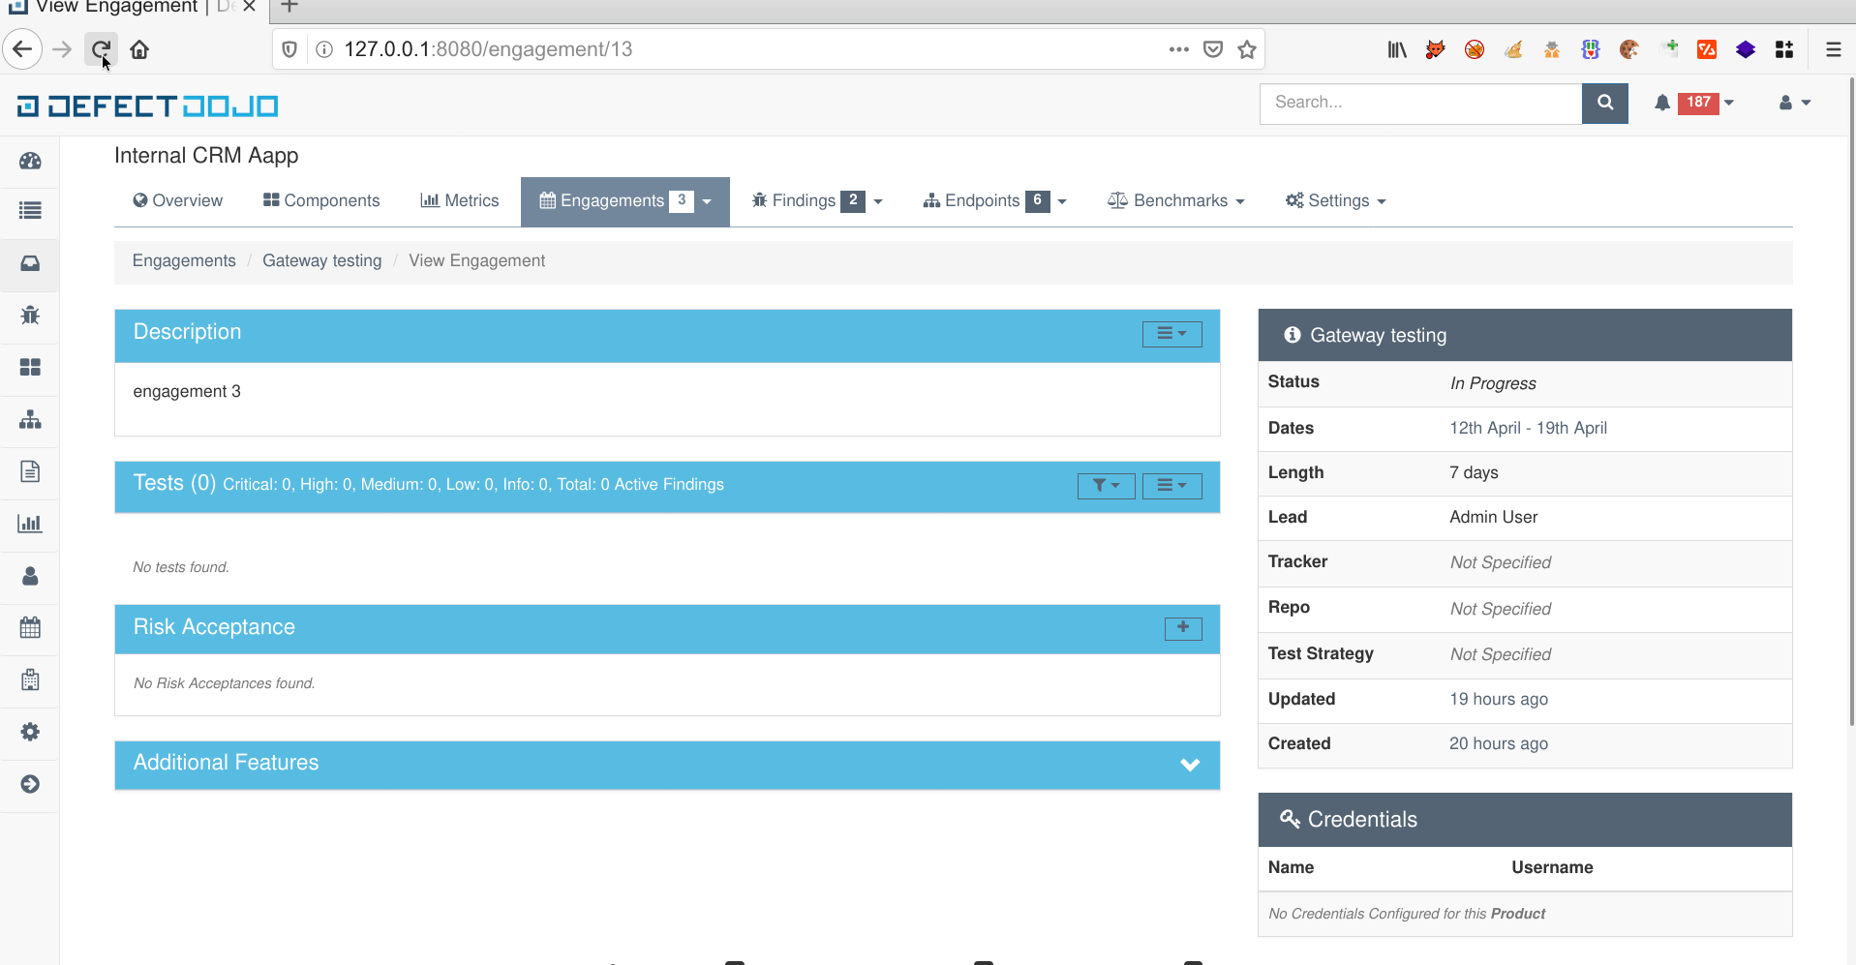Open the Description panel menu dropdown
Image resolution: width=1856 pixels, height=965 pixels.
click(1171, 334)
